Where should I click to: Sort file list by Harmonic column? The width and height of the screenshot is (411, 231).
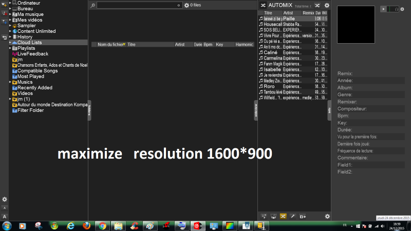tap(245, 45)
